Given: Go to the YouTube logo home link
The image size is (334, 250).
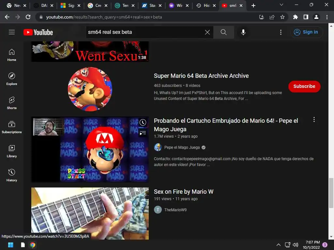Looking at the screenshot, I should click(38, 32).
